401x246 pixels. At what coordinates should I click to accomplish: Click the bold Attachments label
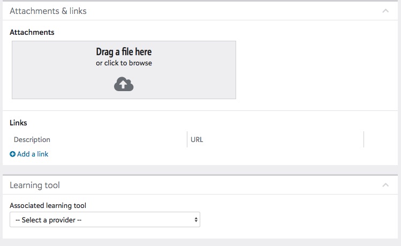[x=32, y=32]
